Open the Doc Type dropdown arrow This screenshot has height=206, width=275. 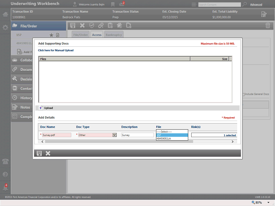[115, 135]
